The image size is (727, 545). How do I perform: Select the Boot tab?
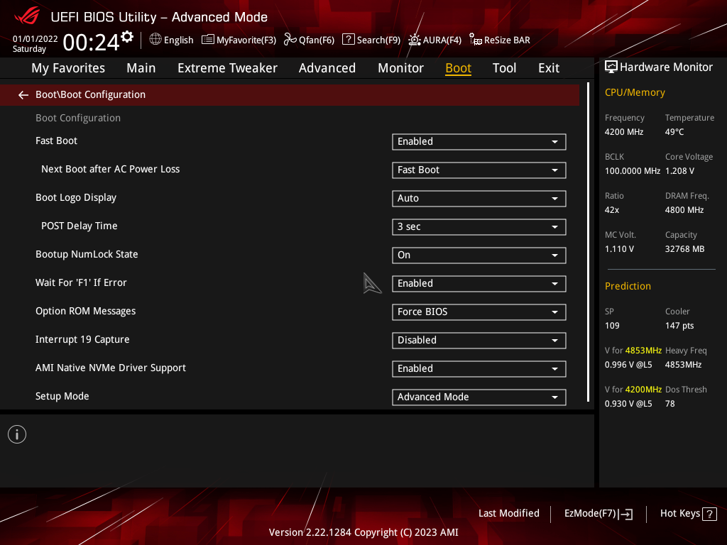point(458,68)
